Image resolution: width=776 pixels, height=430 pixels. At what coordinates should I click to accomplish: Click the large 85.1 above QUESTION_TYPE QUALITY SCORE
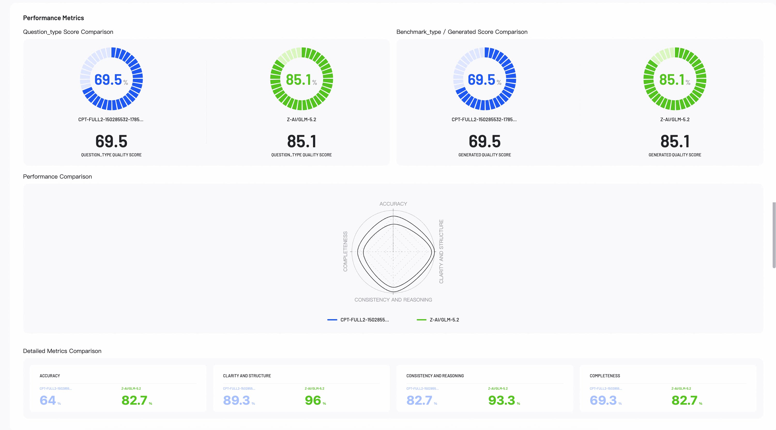click(x=302, y=142)
